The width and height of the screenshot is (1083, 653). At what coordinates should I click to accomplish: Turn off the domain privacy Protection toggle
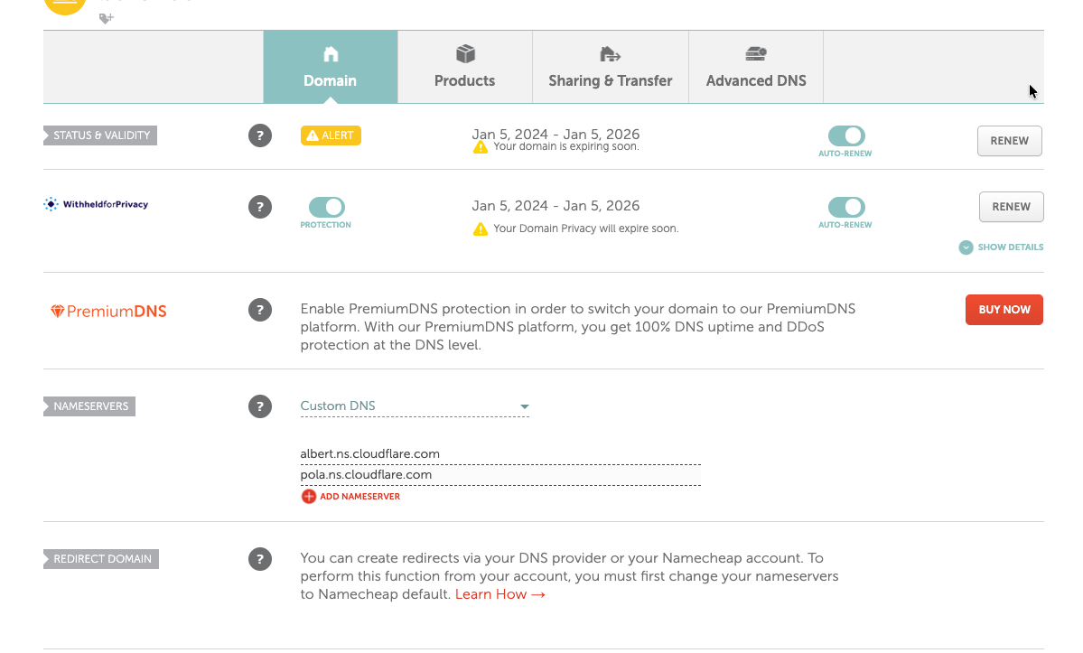[x=325, y=205]
